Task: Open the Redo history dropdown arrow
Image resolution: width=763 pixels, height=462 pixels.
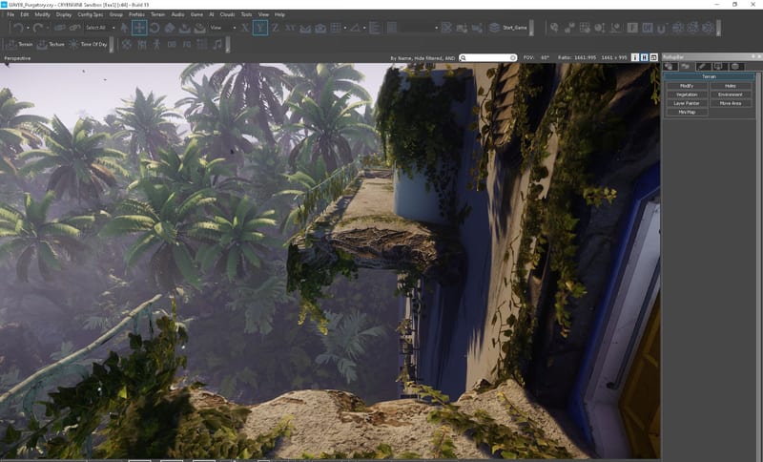Action: coord(47,28)
